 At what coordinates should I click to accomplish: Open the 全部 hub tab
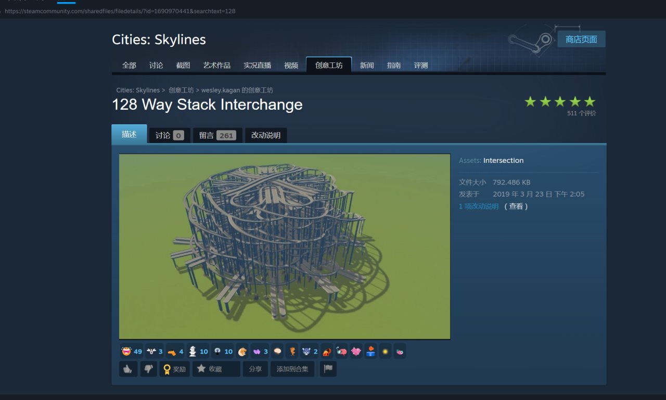[x=129, y=65]
